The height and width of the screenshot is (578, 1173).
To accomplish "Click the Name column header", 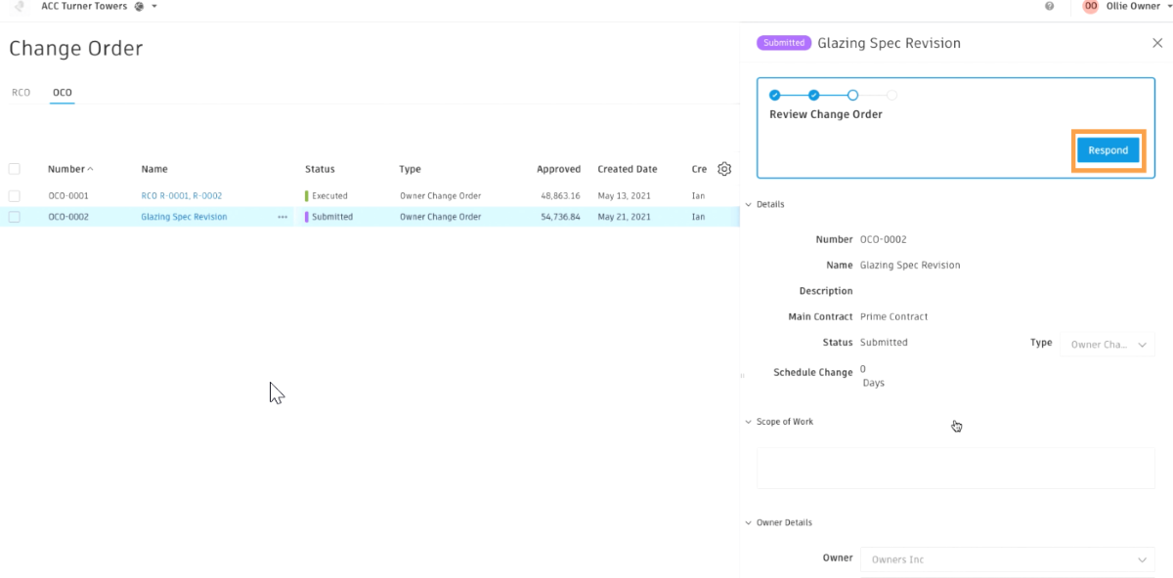I will (x=154, y=169).
